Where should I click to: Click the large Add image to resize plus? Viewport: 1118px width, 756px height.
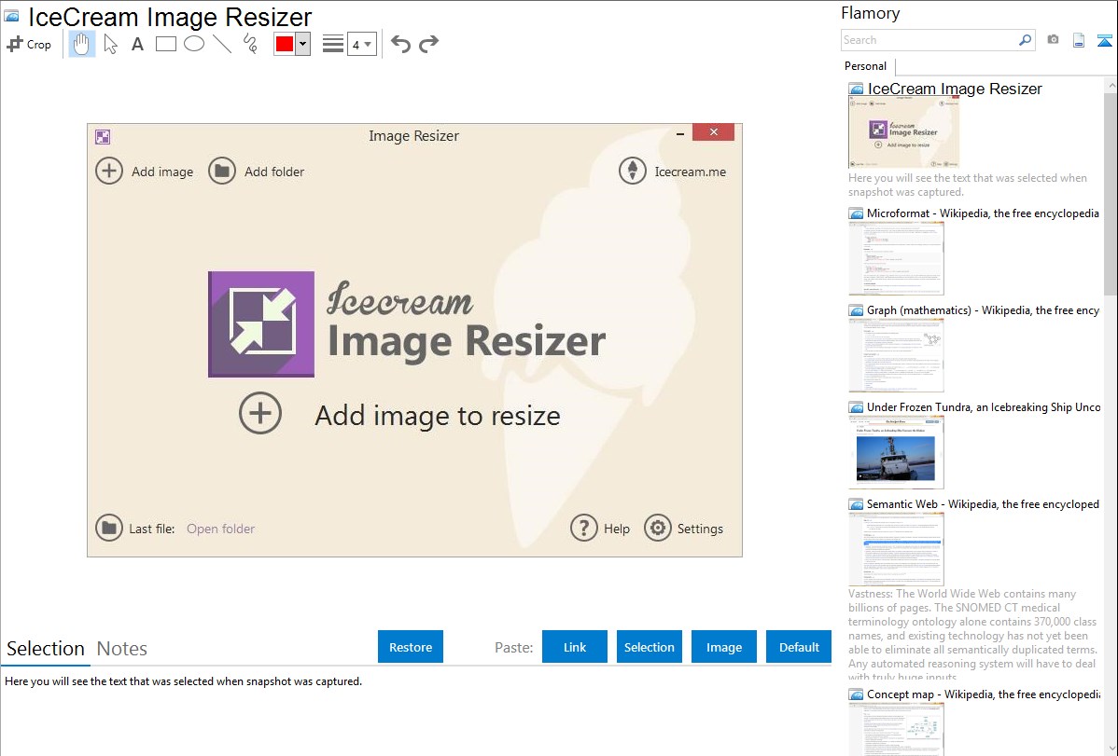point(260,413)
